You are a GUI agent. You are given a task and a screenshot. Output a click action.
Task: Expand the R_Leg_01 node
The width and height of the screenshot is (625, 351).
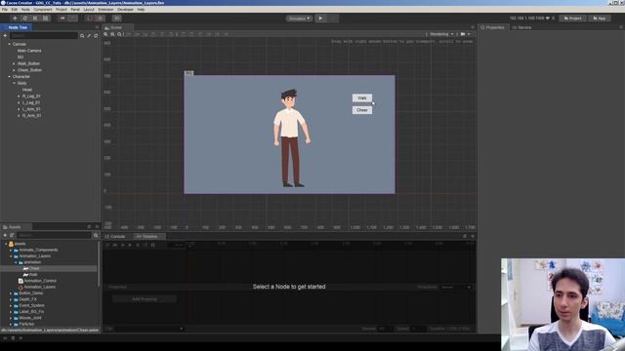(x=19, y=97)
